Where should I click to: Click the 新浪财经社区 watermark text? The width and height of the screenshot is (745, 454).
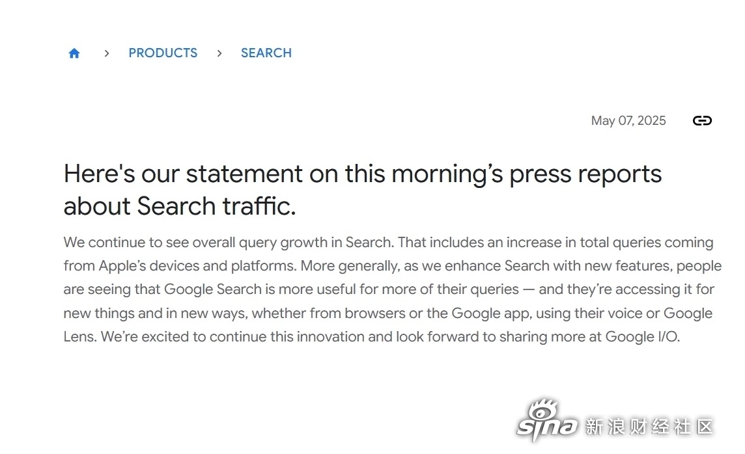pos(649,427)
